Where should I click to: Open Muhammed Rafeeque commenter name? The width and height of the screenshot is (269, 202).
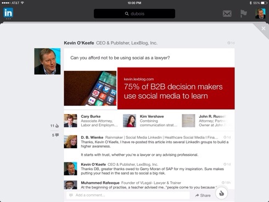pyautogui.click(x=100, y=183)
